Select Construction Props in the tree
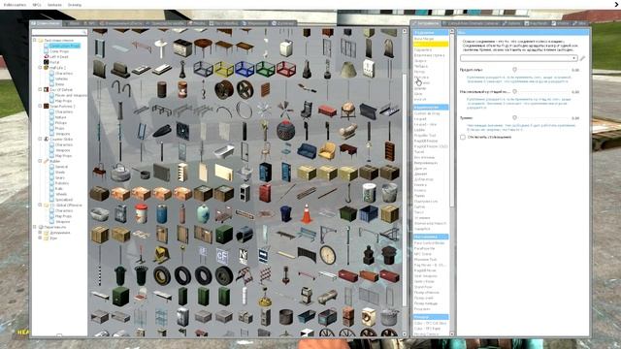Viewport: 621px width, 349px height. point(65,46)
